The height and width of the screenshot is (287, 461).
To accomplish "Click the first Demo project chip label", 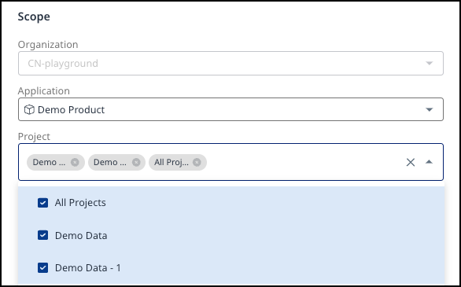I will point(49,162).
